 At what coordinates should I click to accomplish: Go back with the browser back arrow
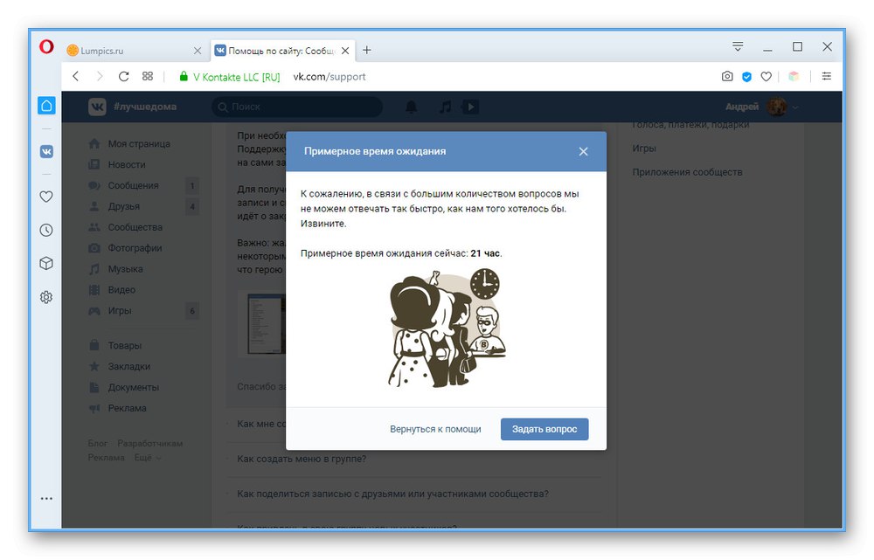coord(76,76)
